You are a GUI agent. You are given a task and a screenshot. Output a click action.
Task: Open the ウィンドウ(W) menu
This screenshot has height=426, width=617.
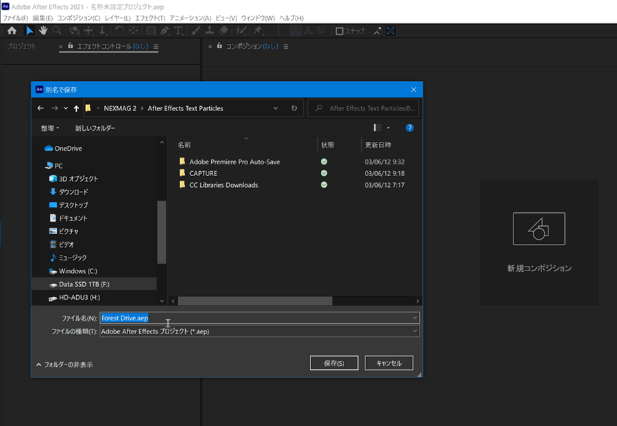click(x=258, y=18)
